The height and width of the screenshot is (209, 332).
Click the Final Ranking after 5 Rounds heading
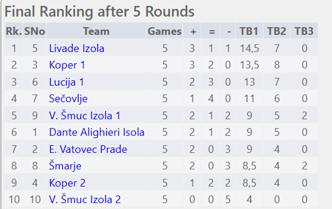[99, 12]
